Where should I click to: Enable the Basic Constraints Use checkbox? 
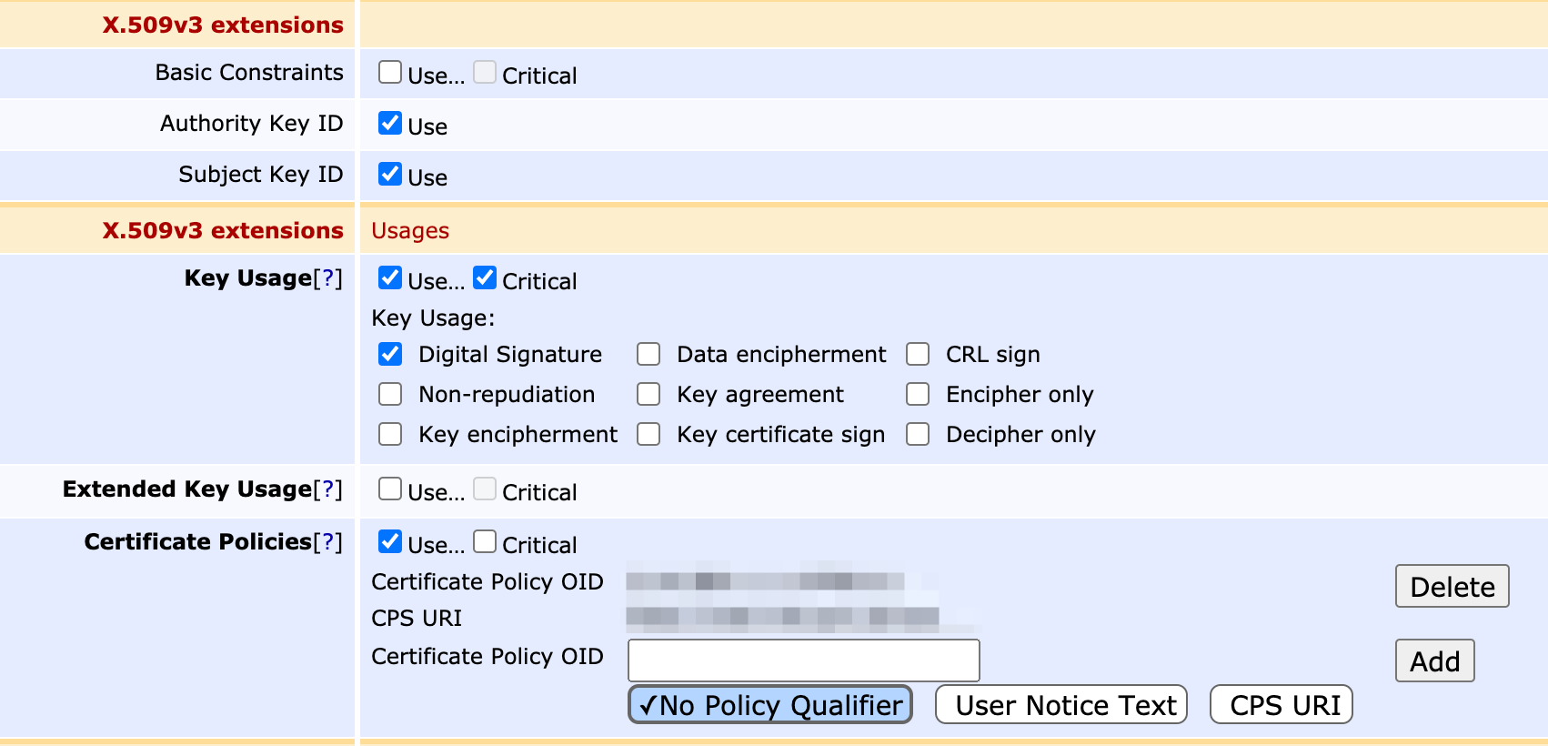390,73
